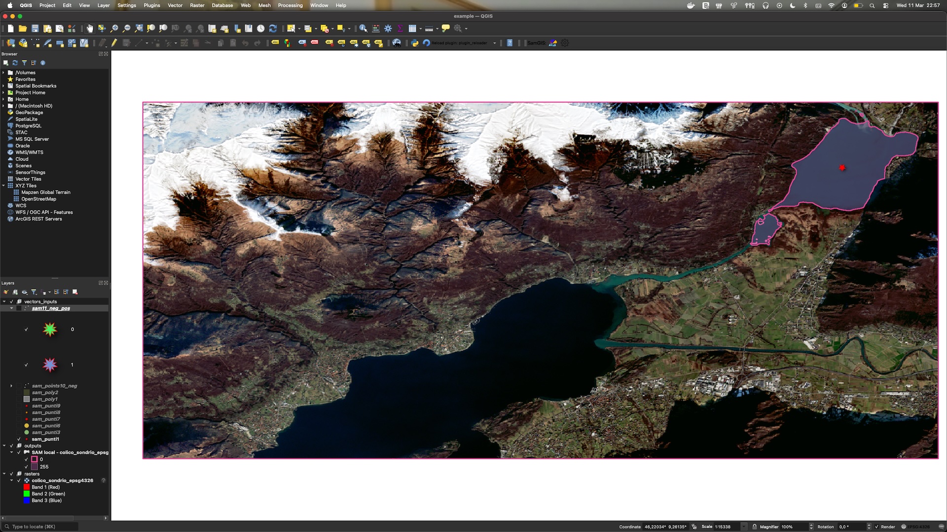Image resolution: width=947 pixels, height=532 pixels.
Task: Click the Zoom In magnifier tool
Action: pos(114,29)
